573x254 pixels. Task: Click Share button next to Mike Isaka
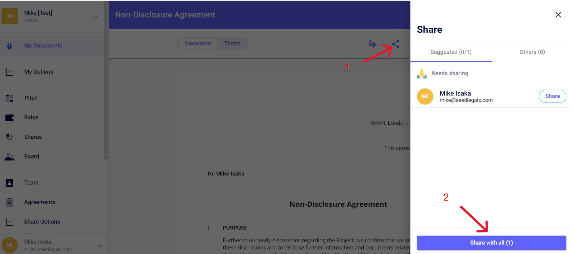(552, 96)
